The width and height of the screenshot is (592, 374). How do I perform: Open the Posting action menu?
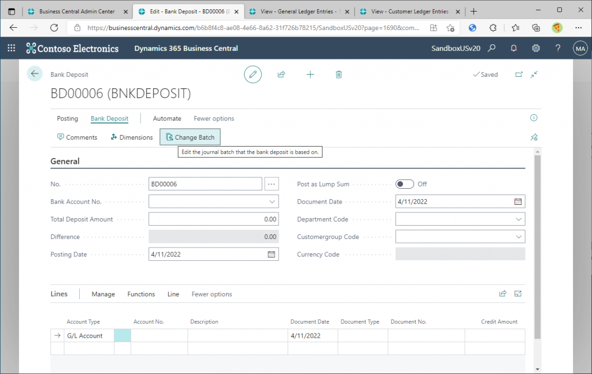67,118
